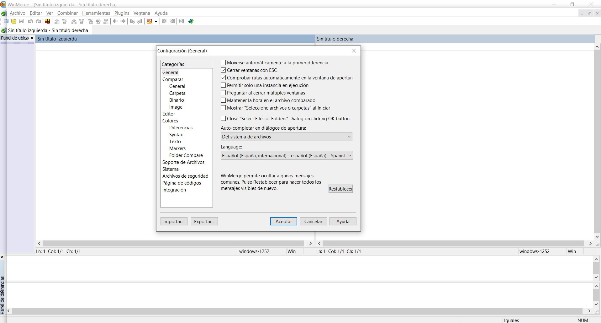Open the Ver menu
601x323 pixels.
pos(50,13)
